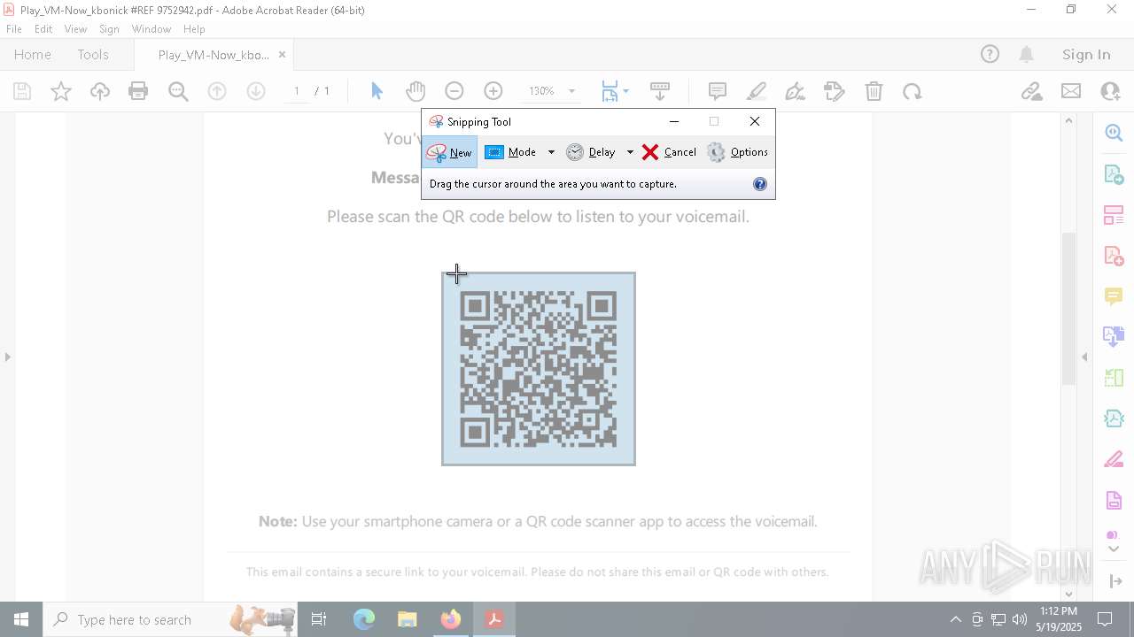Click the cloud upload icon
The width and height of the screenshot is (1134, 637).
100,91
